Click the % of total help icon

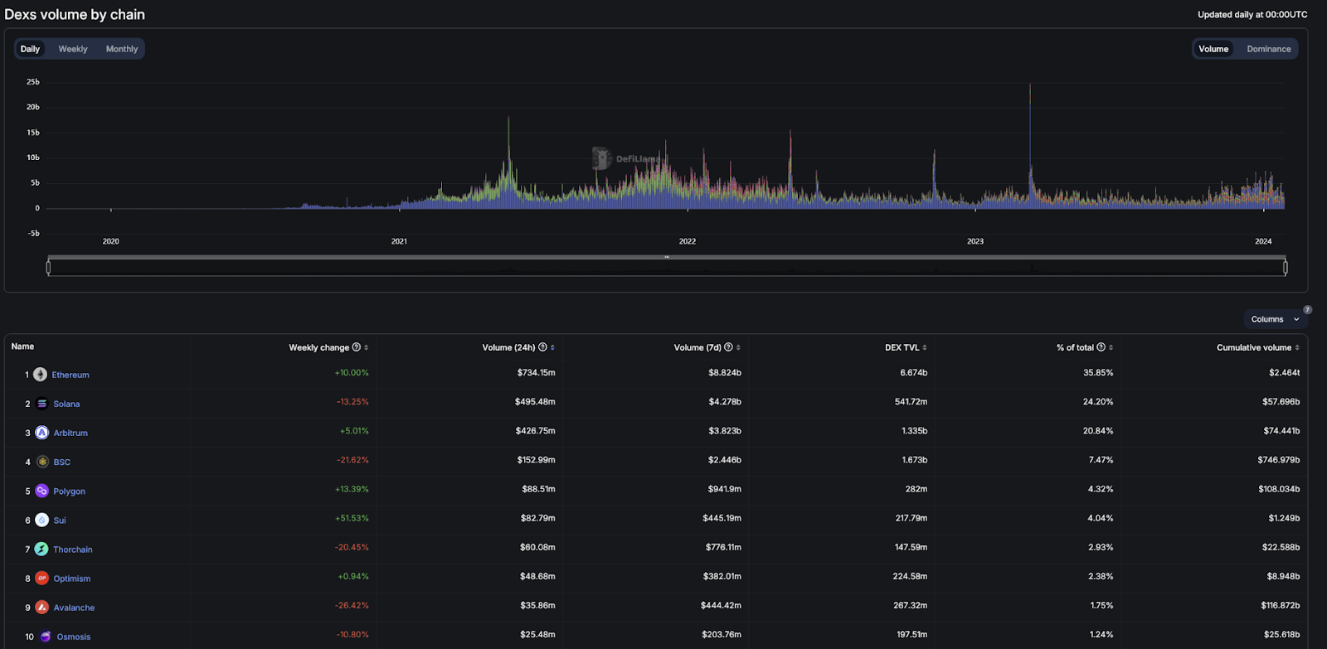pyautogui.click(x=1101, y=347)
